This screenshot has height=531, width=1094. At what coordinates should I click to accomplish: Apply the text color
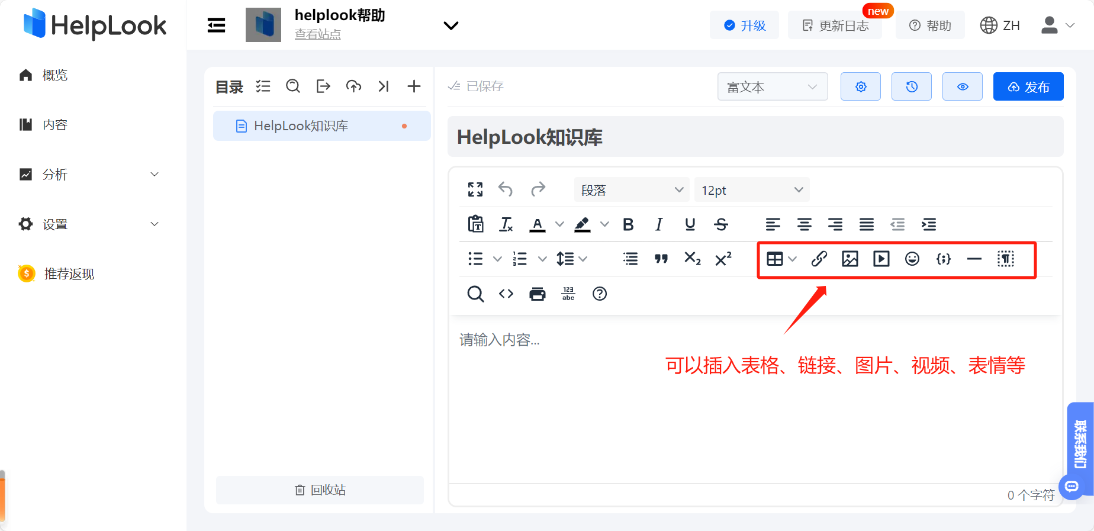point(538,224)
